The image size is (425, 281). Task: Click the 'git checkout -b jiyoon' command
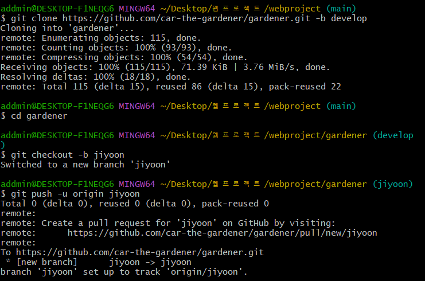point(63,155)
